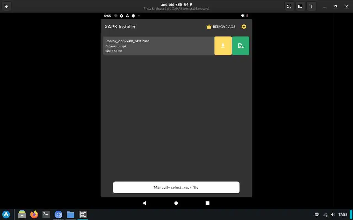Select Roblox_2.639.688_APKPure file entry

coord(159,46)
